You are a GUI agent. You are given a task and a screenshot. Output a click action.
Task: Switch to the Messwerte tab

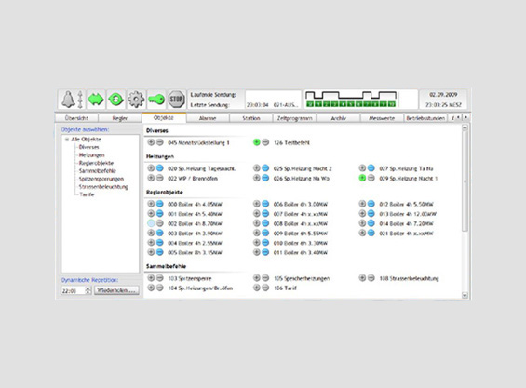click(x=382, y=118)
